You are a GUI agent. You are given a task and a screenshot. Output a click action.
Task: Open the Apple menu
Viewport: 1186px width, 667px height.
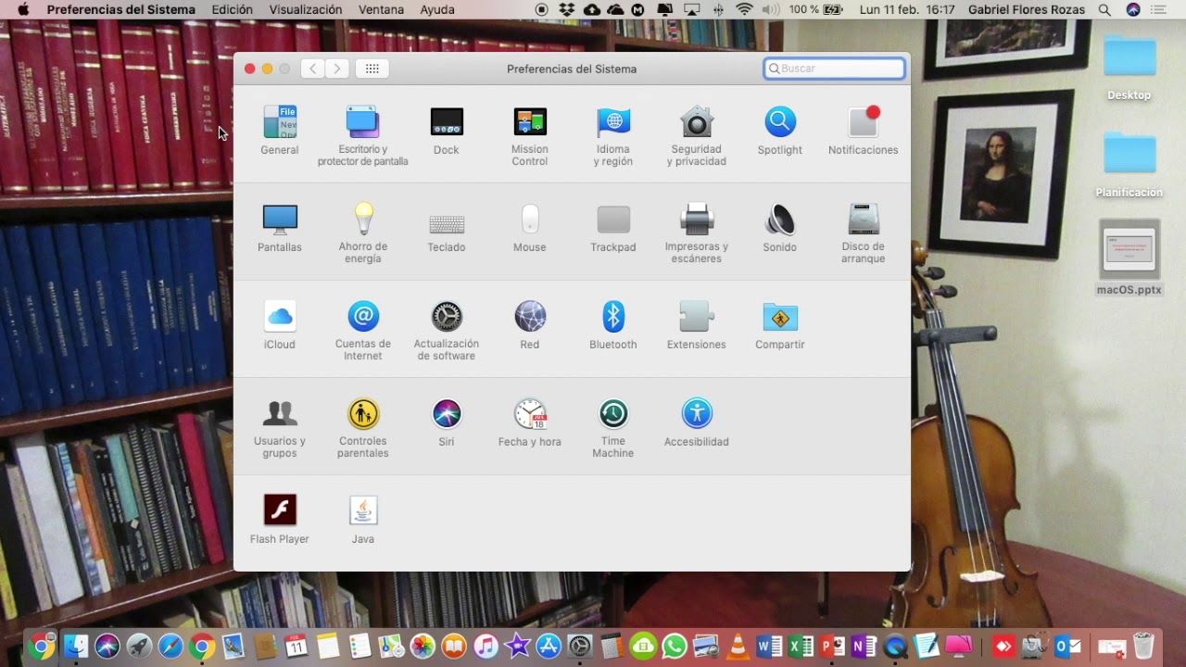[x=23, y=9]
